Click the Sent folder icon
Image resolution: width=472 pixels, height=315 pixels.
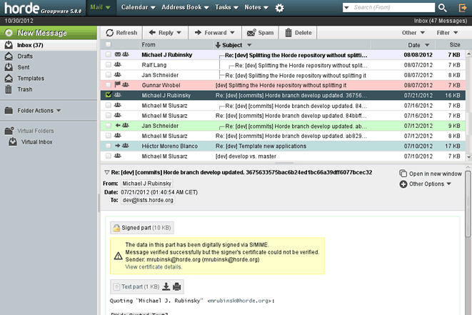[9, 67]
